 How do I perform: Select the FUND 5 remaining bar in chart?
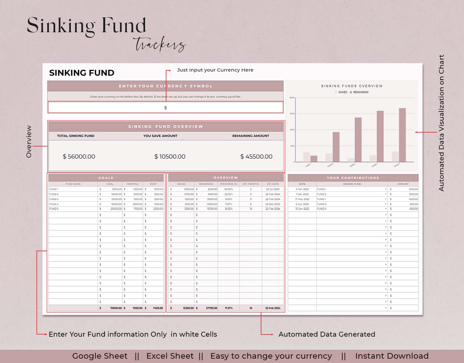pyautogui.click(x=402, y=135)
